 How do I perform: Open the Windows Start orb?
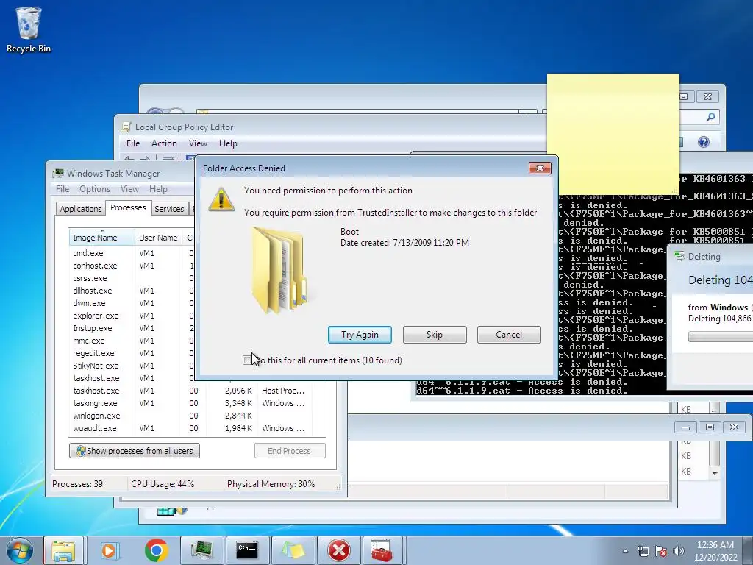click(x=20, y=550)
